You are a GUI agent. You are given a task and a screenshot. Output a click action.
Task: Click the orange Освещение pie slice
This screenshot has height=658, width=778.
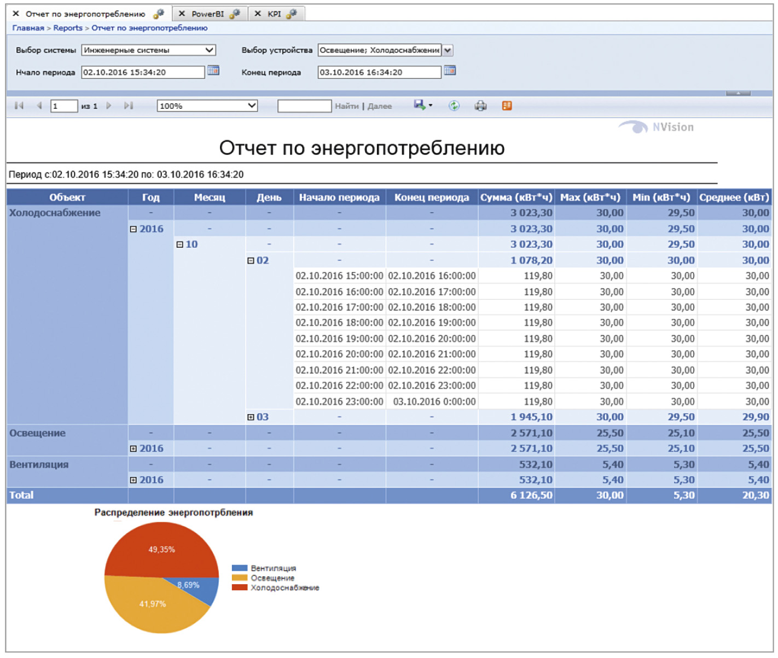pyautogui.click(x=152, y=604)
